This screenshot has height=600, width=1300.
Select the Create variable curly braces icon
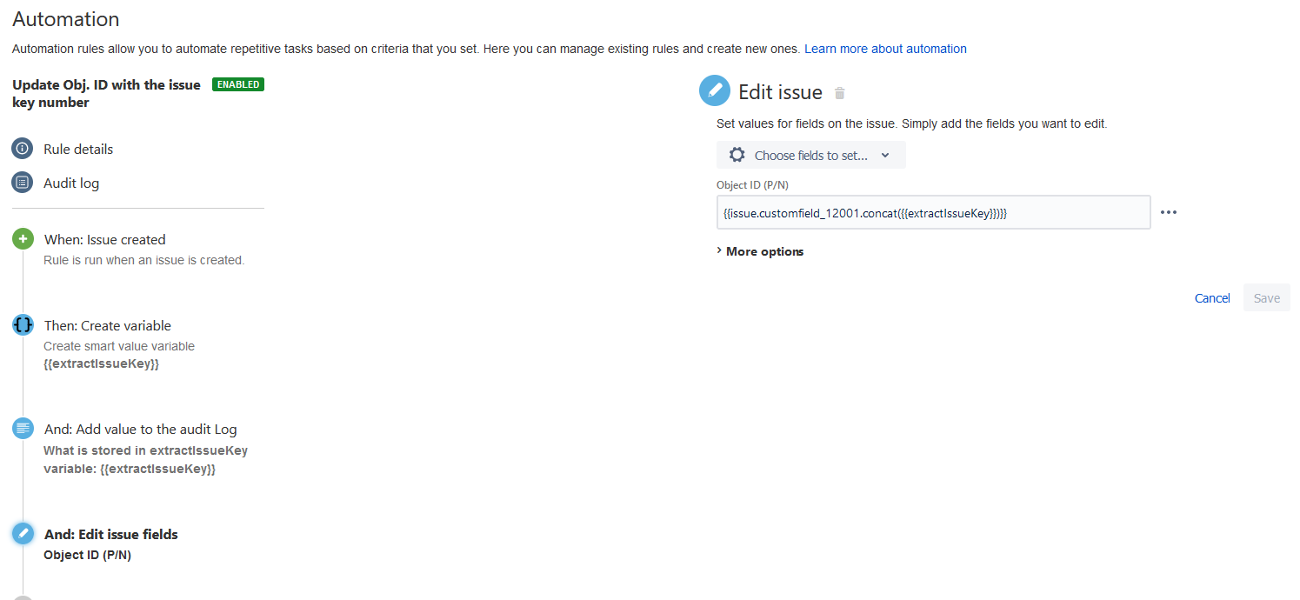click(23, 325)
